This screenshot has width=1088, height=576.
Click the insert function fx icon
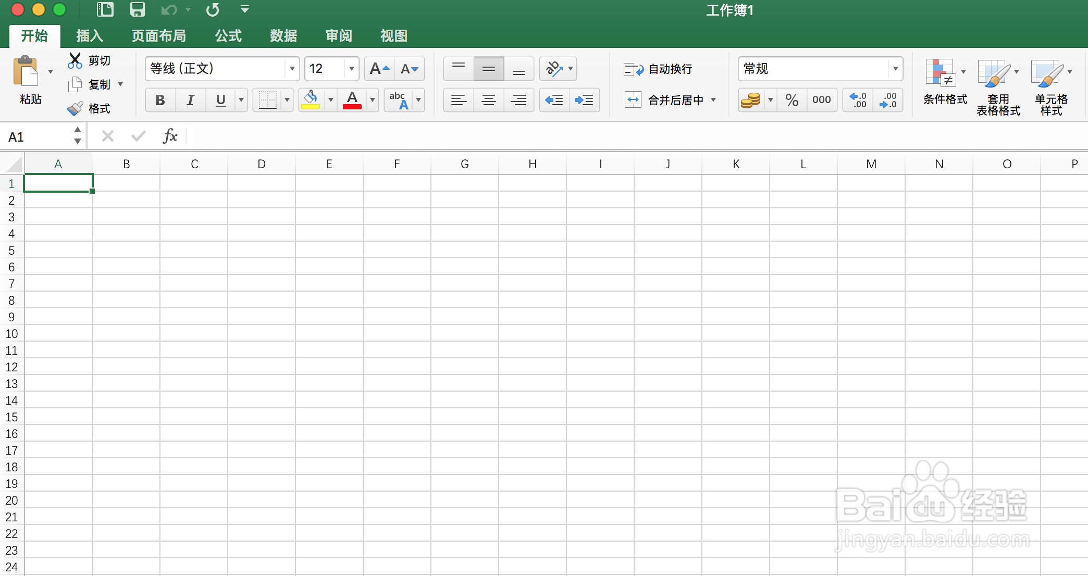pyautogui.click(x=170, y=136)
